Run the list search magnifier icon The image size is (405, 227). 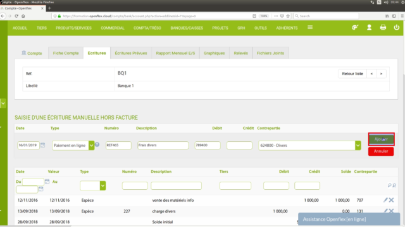[x=390, y=185]
